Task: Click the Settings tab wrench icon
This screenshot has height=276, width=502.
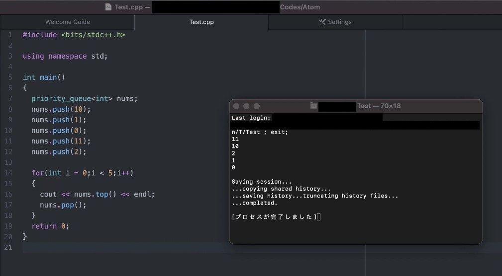Action: click(322, 22)
